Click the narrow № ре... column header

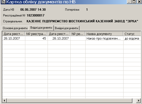click(x=78, y=34)
